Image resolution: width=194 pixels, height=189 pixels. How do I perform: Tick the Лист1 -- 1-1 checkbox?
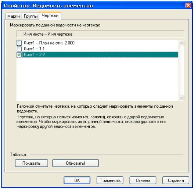click(x=19, y=49)
